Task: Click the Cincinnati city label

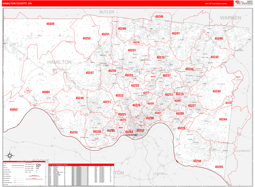Action: (132, 135)
